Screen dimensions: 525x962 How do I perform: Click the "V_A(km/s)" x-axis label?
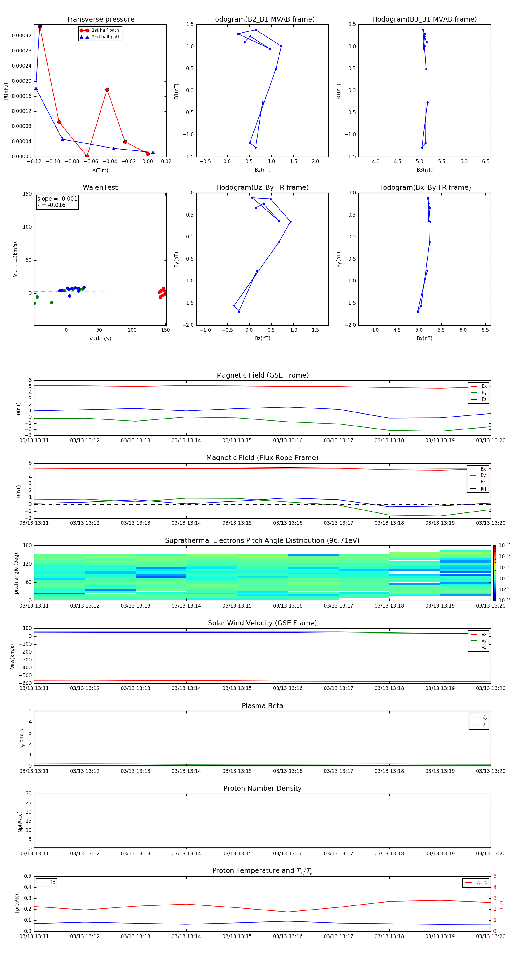[x=100, y=339]
